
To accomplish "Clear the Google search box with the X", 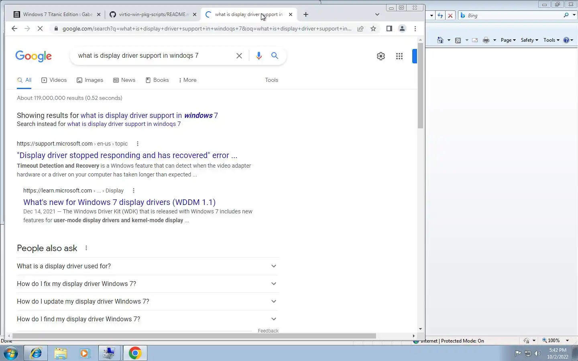I will pos(239,56).
